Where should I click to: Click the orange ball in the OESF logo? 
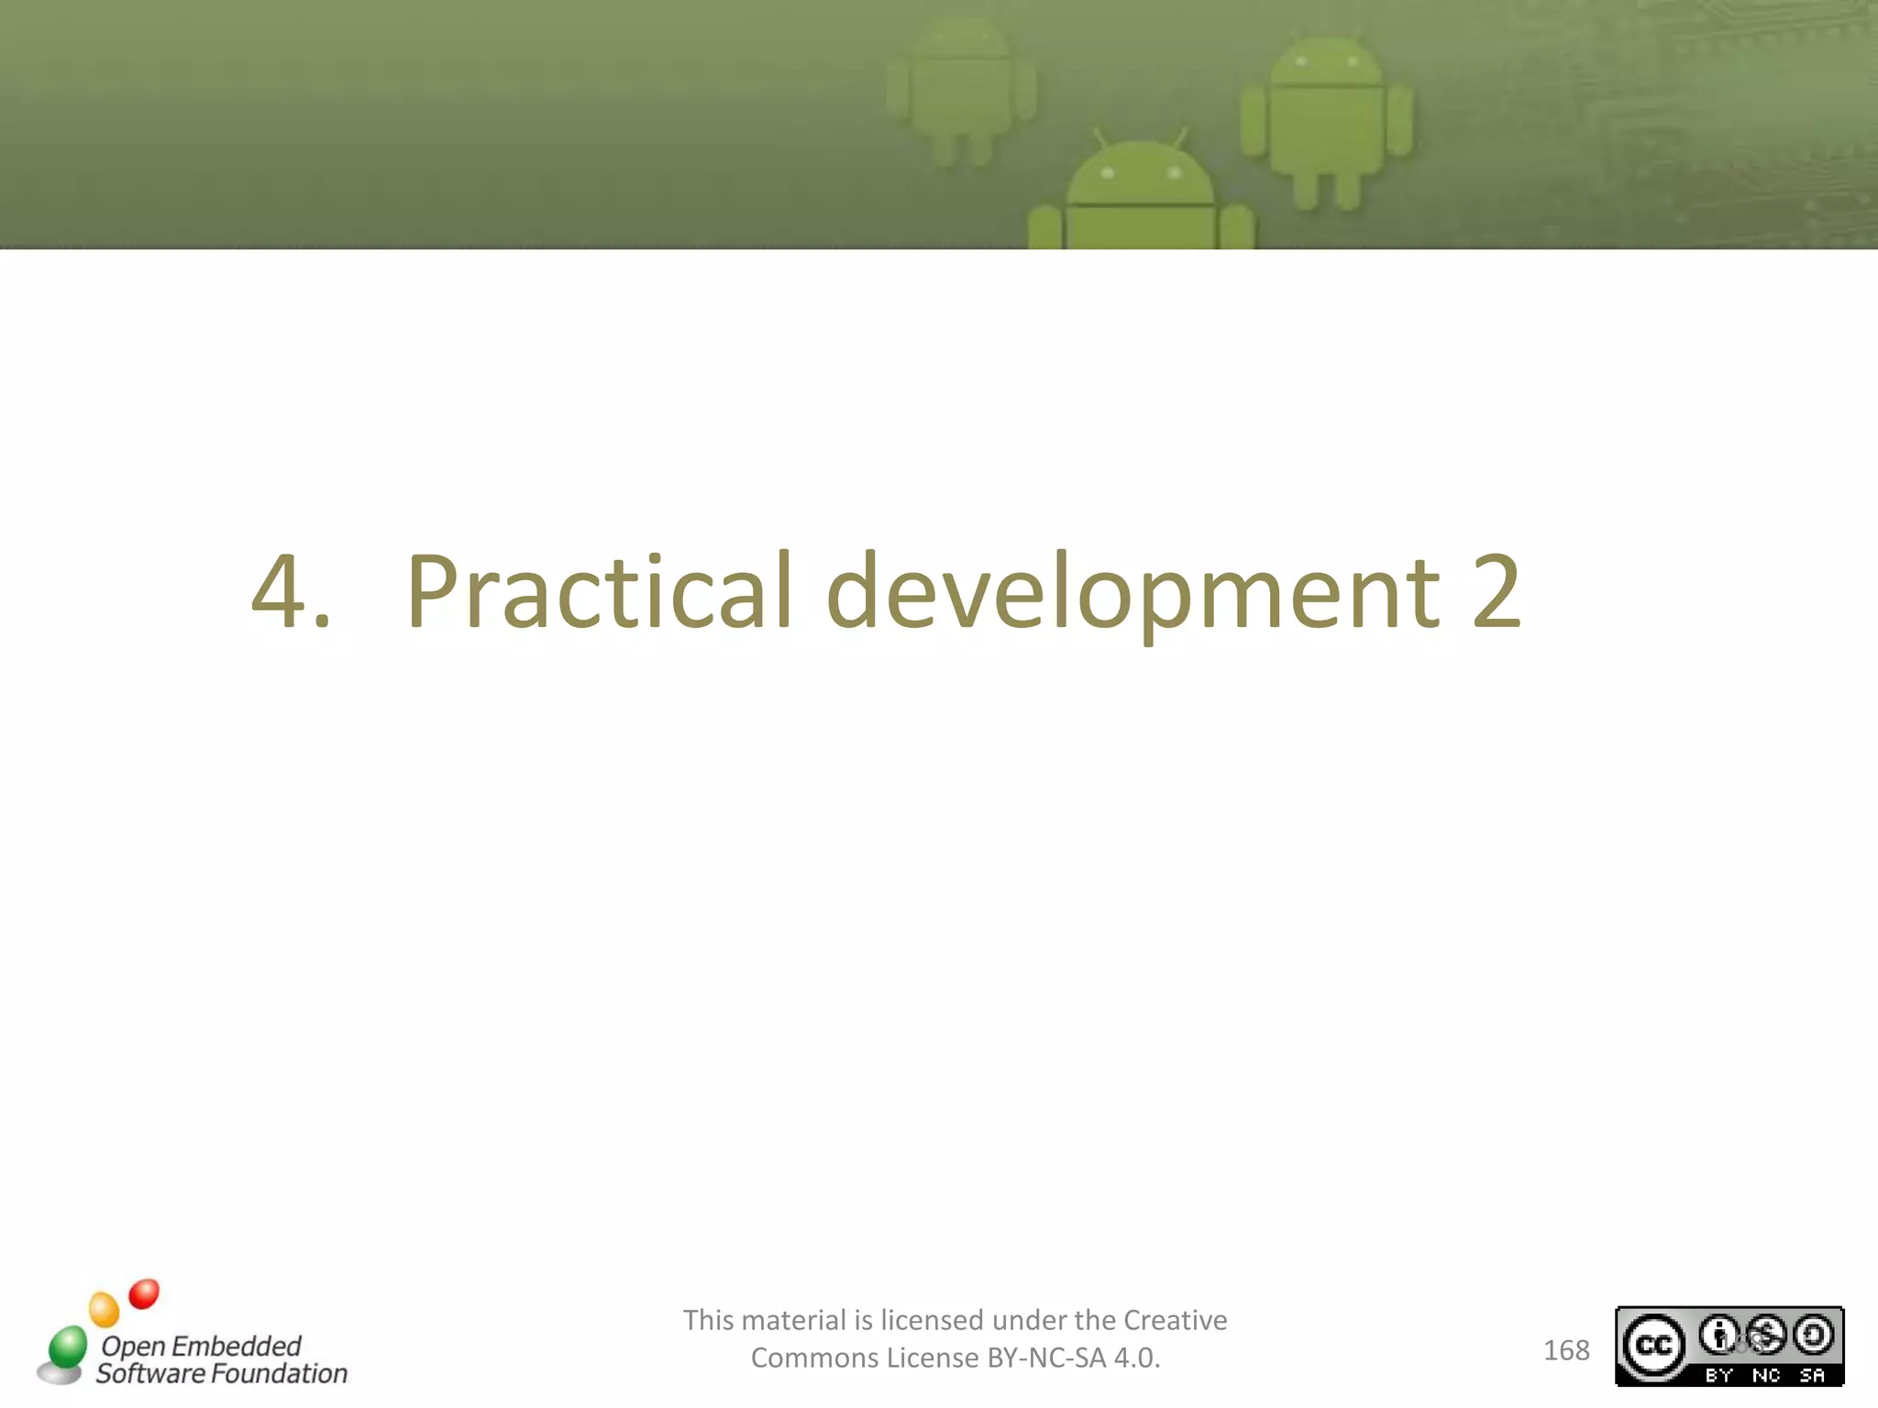click(x=104, y=1308)
